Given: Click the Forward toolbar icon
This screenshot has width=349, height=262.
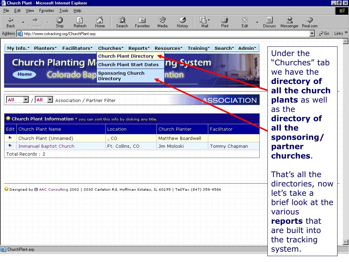Looking at the screenshot, I should 35,22.
